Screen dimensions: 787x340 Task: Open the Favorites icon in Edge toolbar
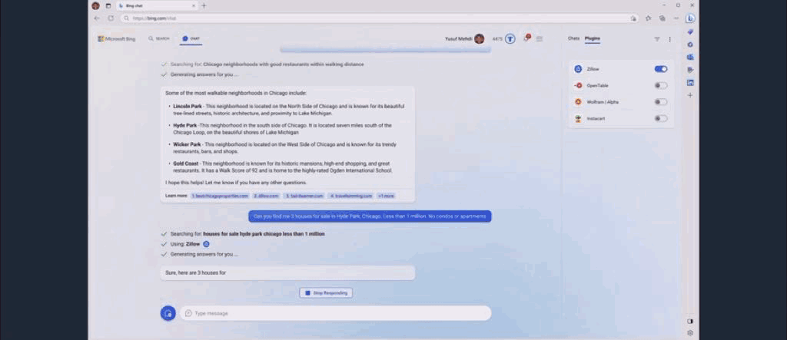[648, 18]
